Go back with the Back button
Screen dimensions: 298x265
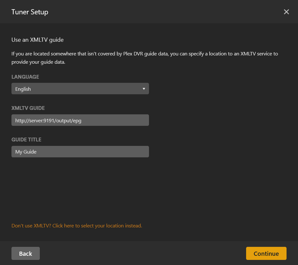point(25,254)
